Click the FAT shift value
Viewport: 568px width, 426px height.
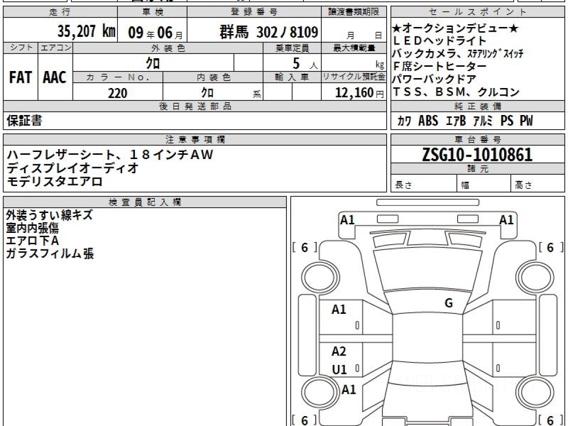pyautogui.click(x=20, y=78)
